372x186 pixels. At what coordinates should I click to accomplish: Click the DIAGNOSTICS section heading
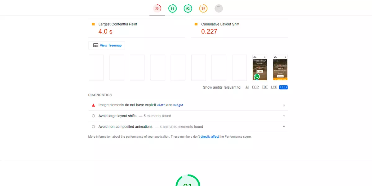click(x=100, y=95)
